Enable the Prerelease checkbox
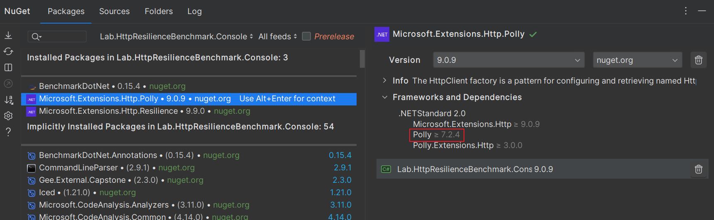Viewport: 714px width, 220px height. pos(306,36)
